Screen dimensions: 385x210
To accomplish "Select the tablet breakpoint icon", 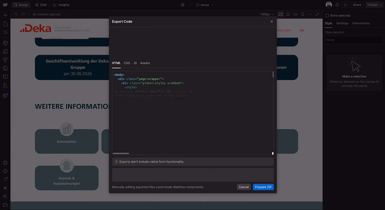I will pyautogui.click(x=288, y=14).
